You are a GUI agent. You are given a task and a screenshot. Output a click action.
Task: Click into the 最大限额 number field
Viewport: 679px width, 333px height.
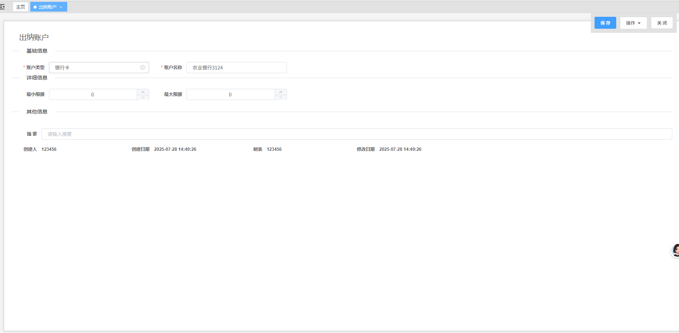(230, 94)
